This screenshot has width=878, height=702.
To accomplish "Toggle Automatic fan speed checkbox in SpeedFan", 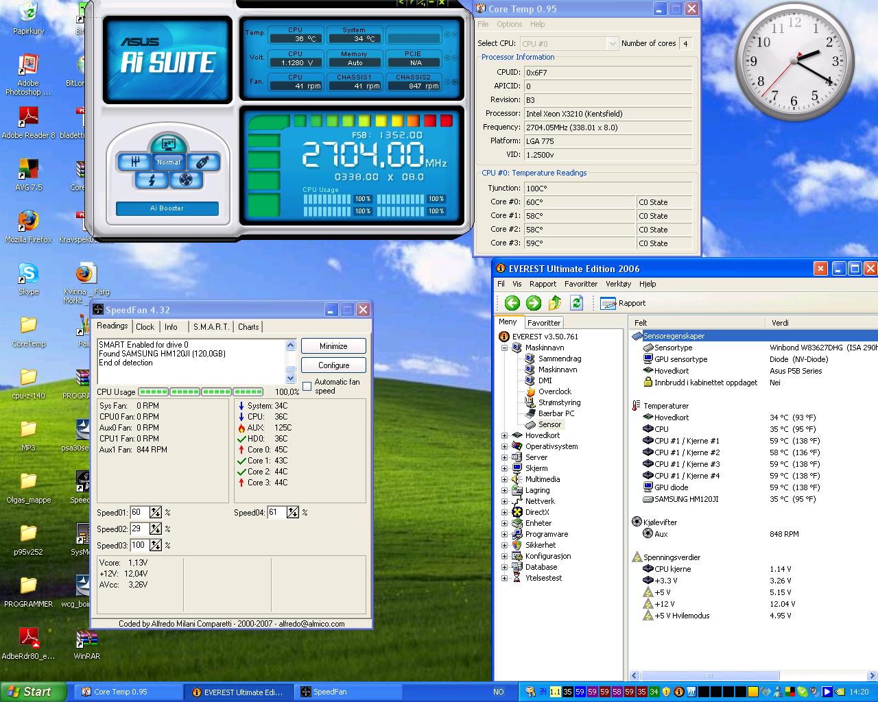I will tap(307, 386).
